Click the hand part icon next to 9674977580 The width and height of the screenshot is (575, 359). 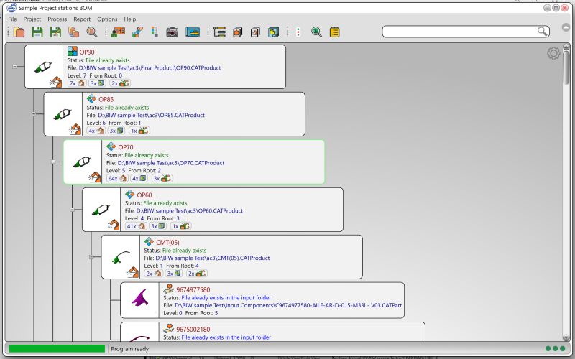(169, 289)
